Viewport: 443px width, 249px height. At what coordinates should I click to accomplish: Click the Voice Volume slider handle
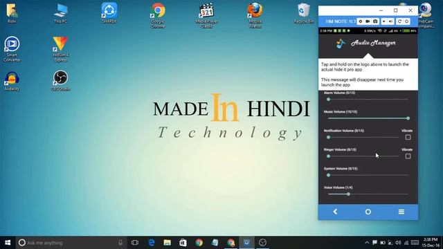click(x=348, y=194)
